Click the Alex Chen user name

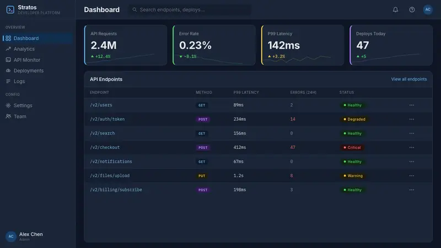(31, 234)
